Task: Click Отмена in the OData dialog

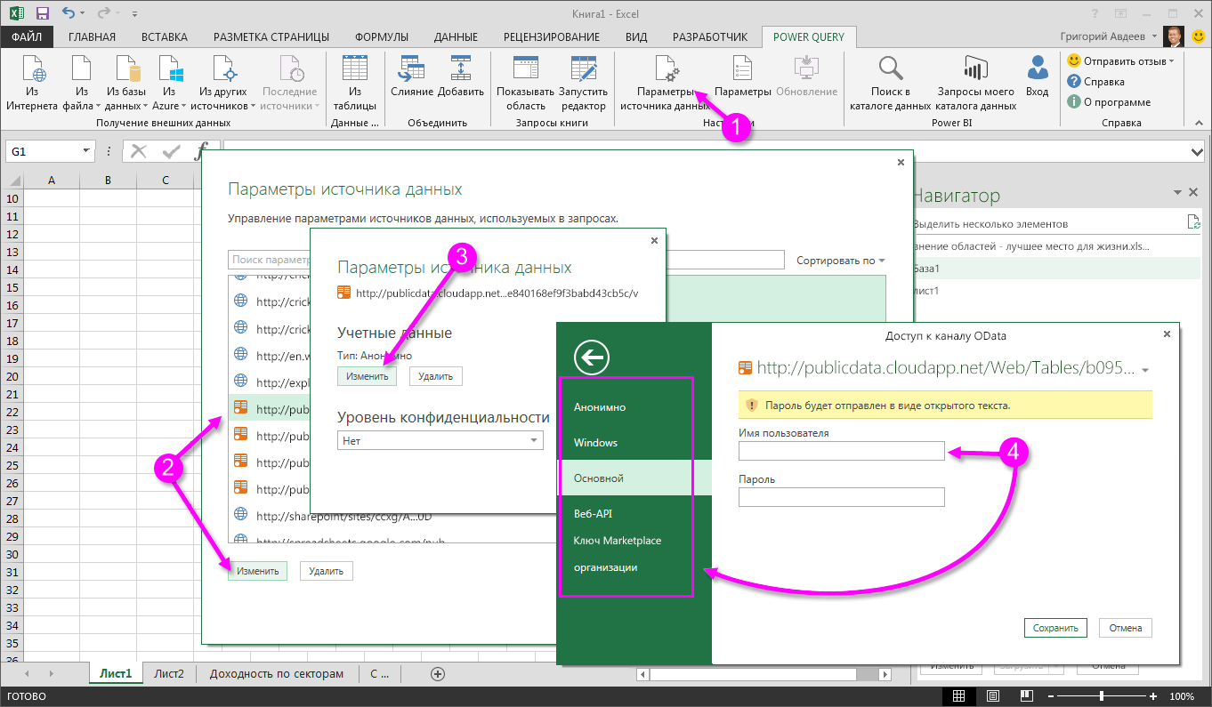Action: (x=1126, y=628)
